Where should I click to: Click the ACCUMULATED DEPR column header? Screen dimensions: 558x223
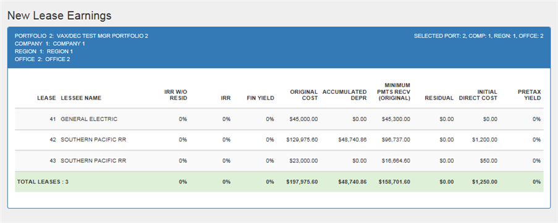(x=344, y=95)
